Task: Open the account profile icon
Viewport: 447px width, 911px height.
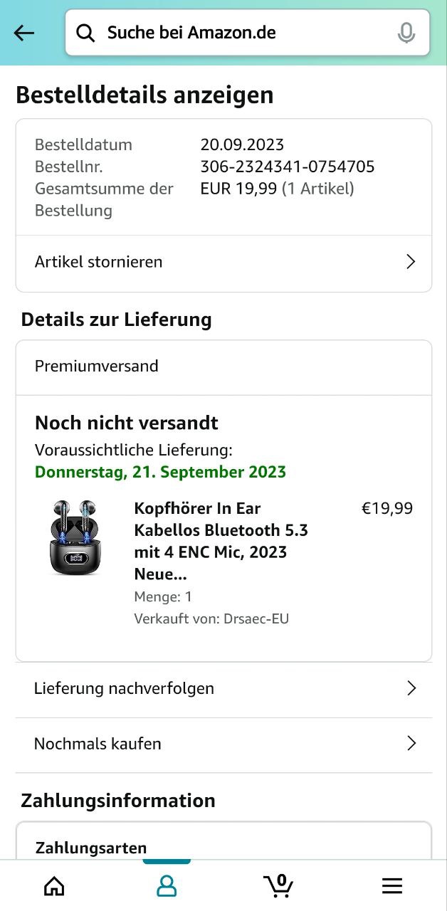Action: [x=167, y=885]
